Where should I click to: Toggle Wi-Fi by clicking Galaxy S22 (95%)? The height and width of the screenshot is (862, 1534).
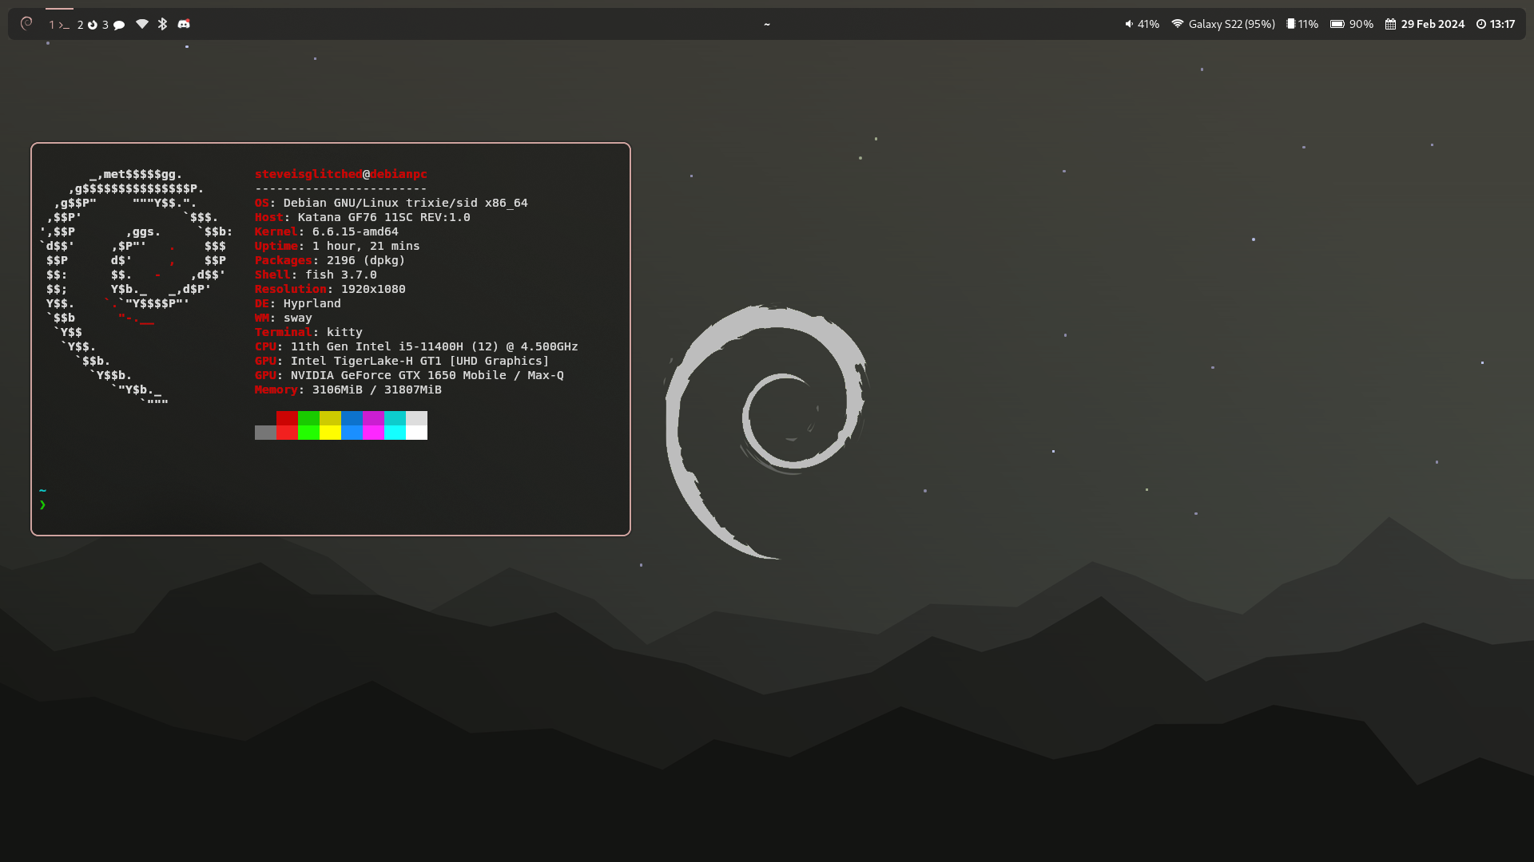coord(1230,24)
